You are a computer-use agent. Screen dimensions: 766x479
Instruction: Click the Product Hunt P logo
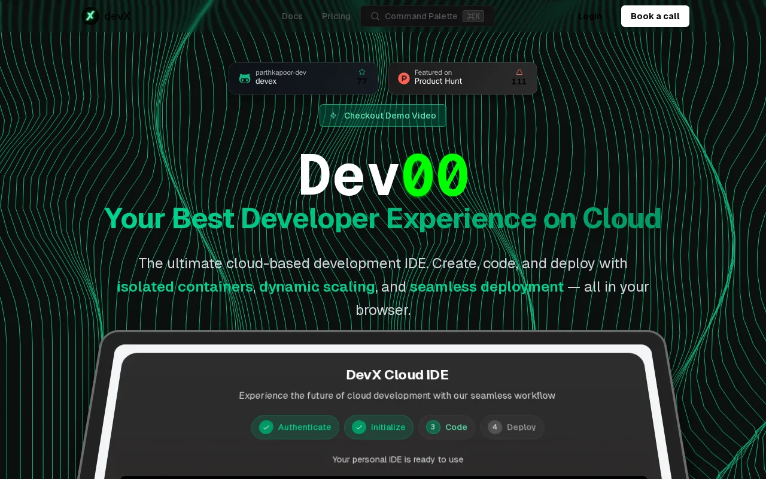coord(404,78)
